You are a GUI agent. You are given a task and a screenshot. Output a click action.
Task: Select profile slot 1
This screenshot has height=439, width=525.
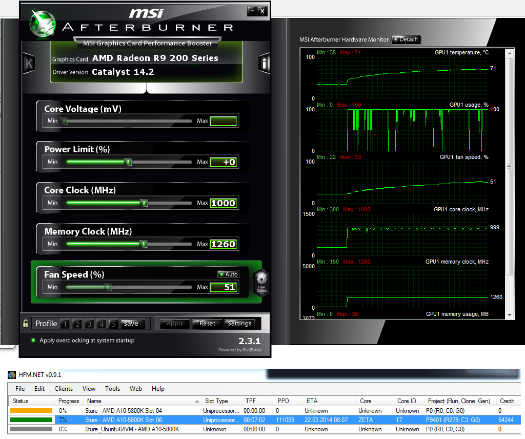[65, 324]
